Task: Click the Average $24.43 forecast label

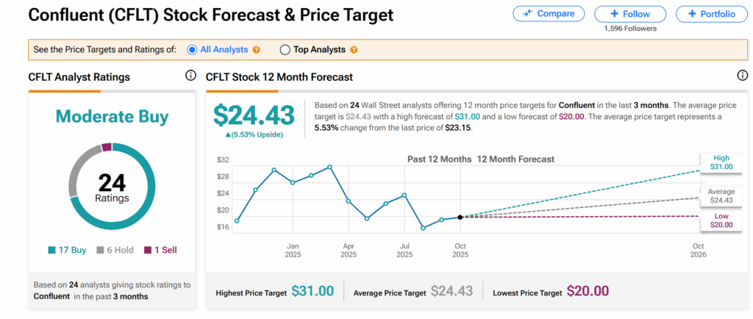Action: click(x=721, y=196)
